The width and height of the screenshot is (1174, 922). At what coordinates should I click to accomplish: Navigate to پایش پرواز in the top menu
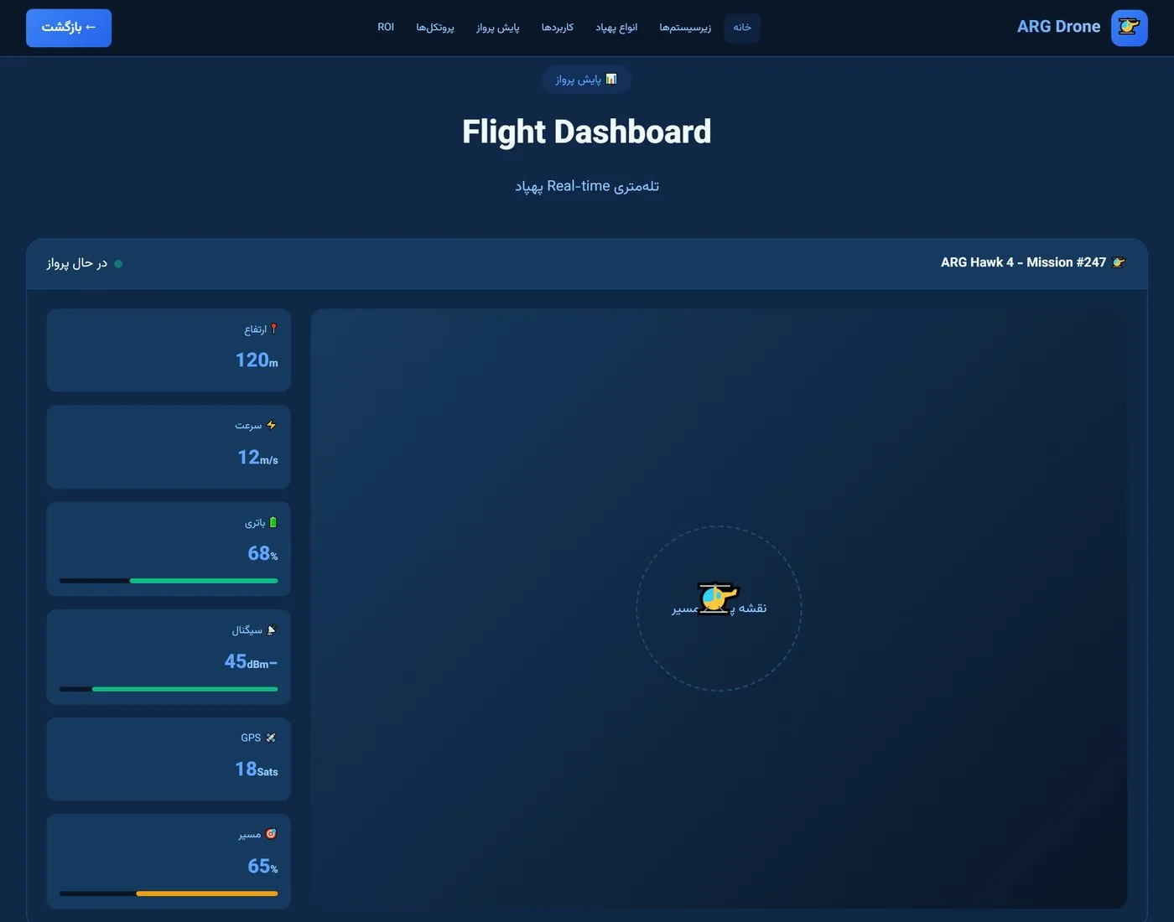point(498,28)
